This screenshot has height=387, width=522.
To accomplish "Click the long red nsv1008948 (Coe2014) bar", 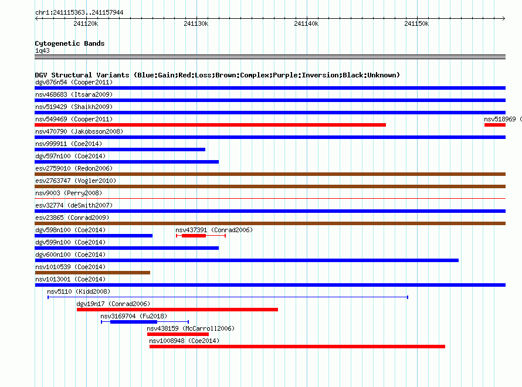I will click(297, 347).
